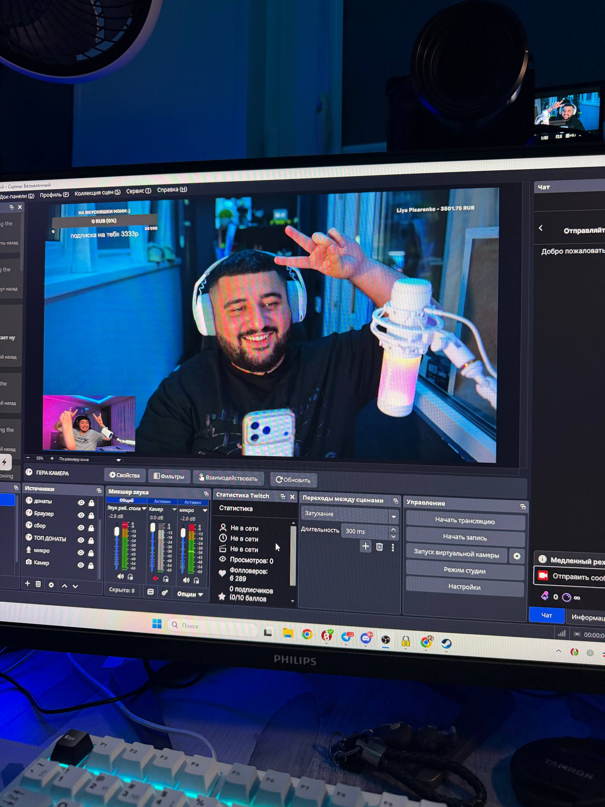
Task: Remove the scene transition with trash icon
Action: [x=379, y=547]
